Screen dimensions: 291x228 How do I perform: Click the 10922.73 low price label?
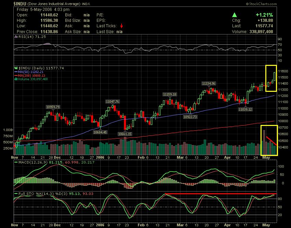click(x=190, y=117)
